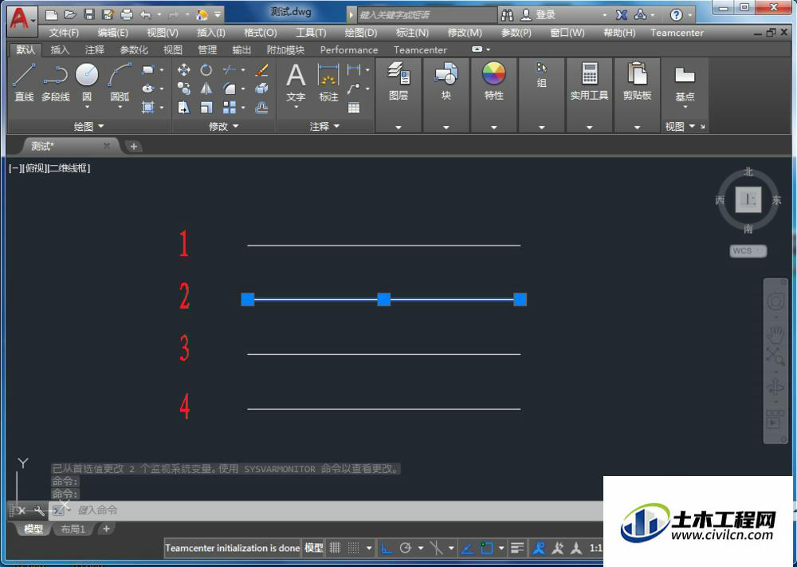Open the Utilities (实用工具) calculator panel
The image size is (797, 567).
click(x=589, y=81)
